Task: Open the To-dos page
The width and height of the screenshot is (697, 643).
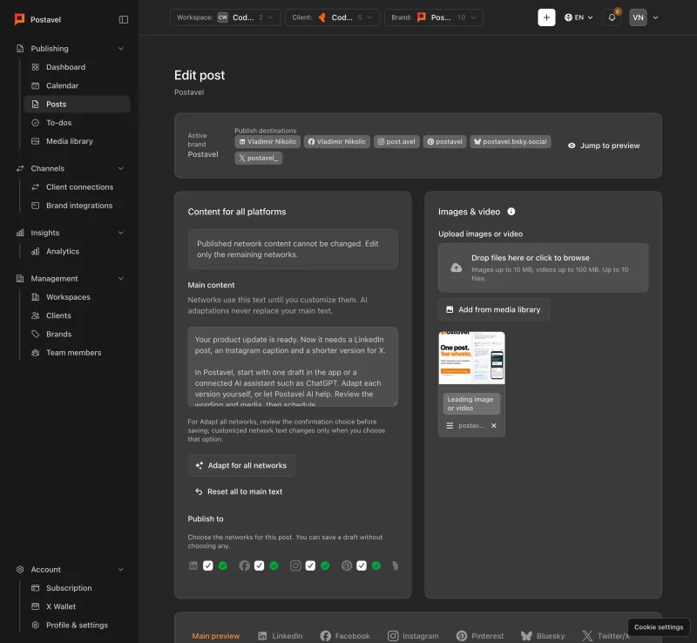Action: point(58,123)
